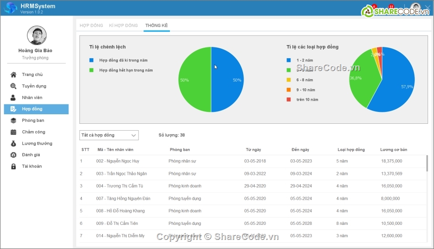Click the Tuyển dụng magnifier icon

tap(13, 86)
